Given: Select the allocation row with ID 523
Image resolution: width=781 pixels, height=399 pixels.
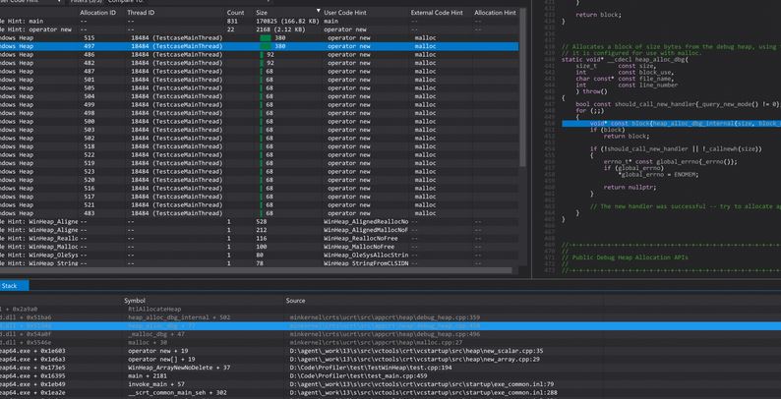Looking at the screenshot, I should coord(259,172).
